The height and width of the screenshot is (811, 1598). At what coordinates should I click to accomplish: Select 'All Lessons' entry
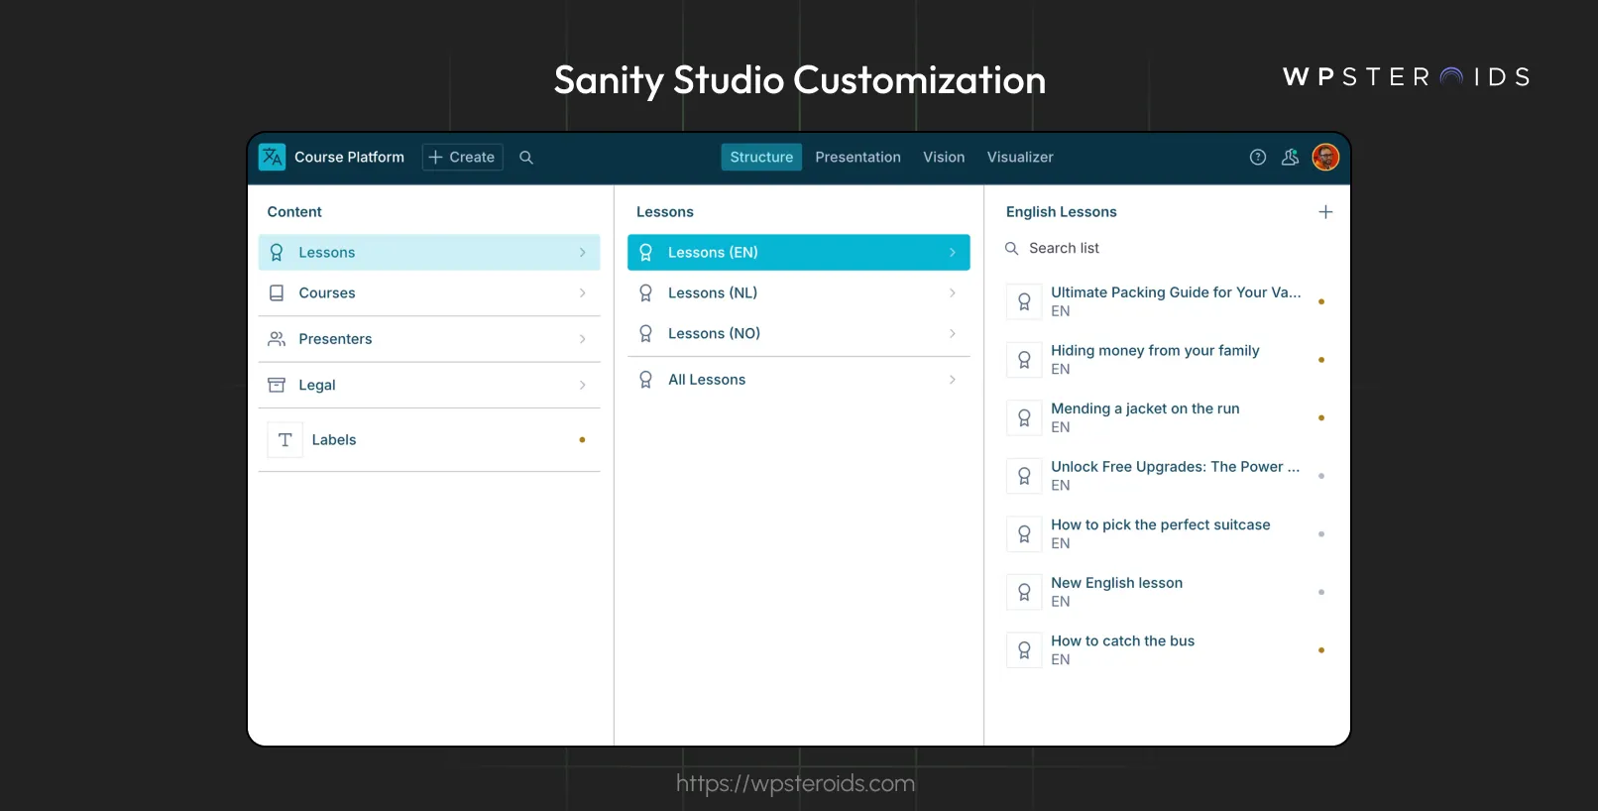(x=799, y=380)
